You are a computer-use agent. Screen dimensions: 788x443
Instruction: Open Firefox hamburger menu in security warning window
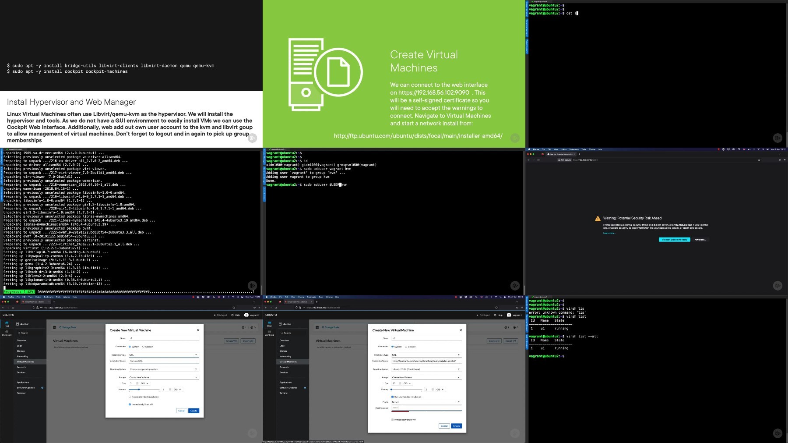click(x=784, y=160)
